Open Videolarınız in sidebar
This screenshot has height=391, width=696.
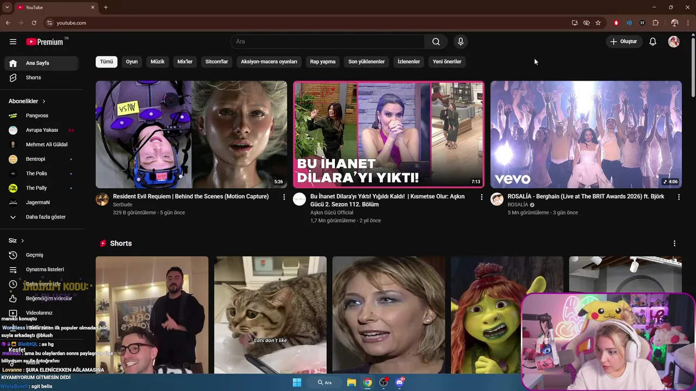(x=41, y=313)
